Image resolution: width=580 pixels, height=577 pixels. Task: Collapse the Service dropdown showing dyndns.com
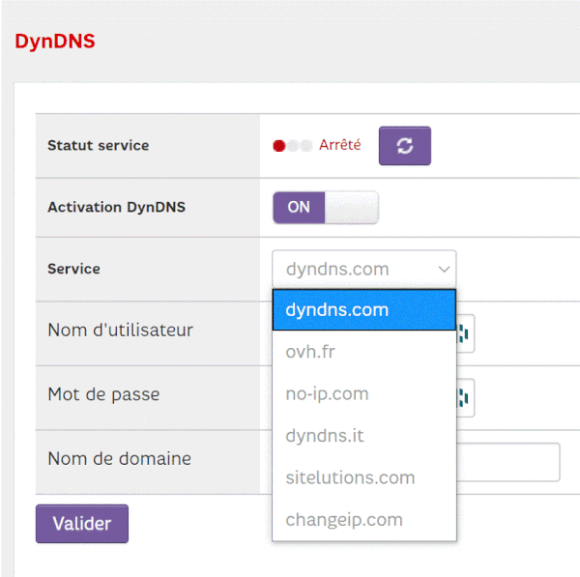point(363,269)
